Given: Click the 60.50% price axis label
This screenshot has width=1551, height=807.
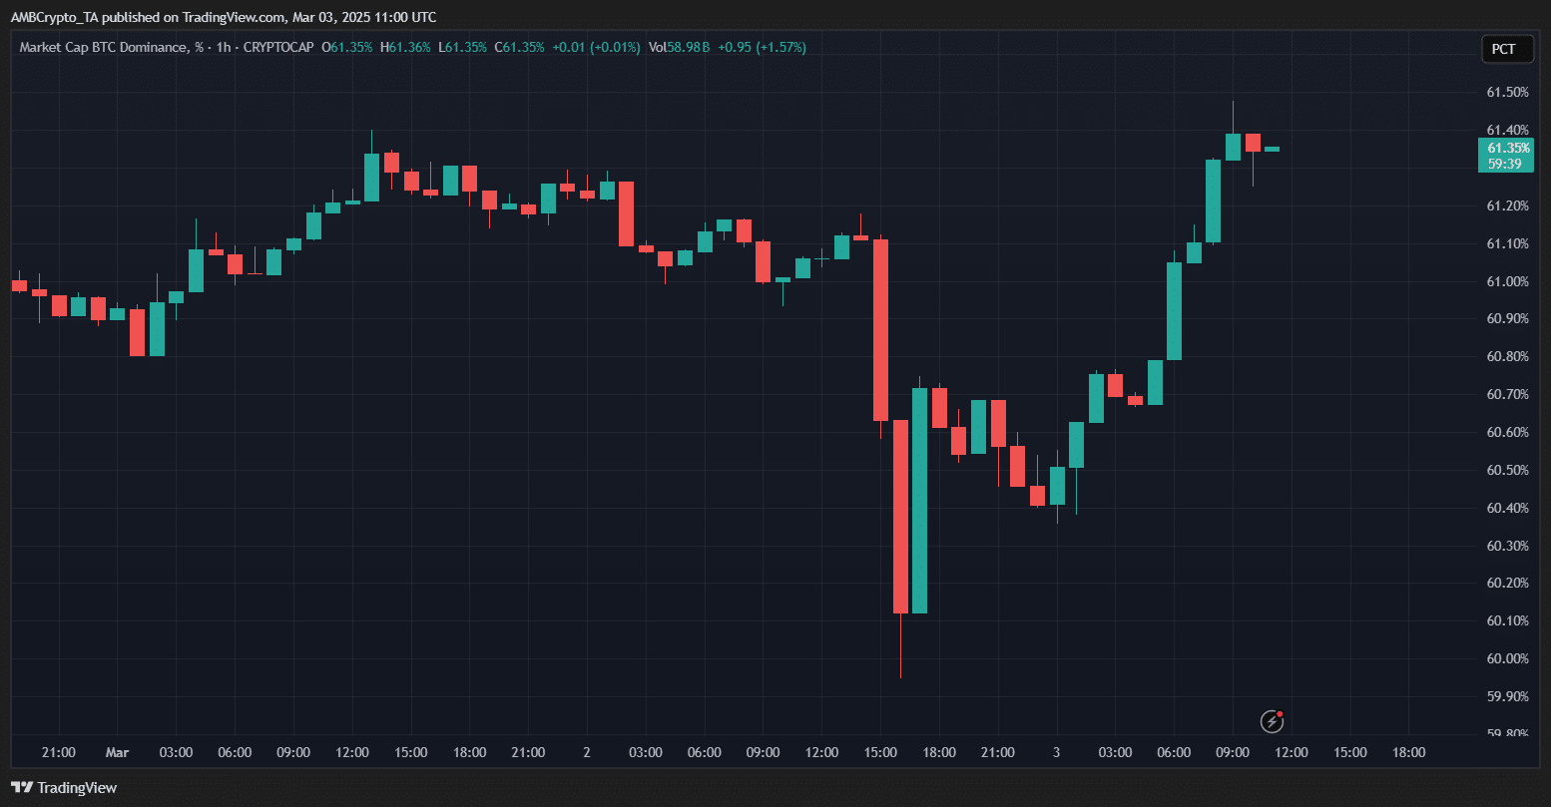Looking at the screenshot, I should tap(1507, 470).
